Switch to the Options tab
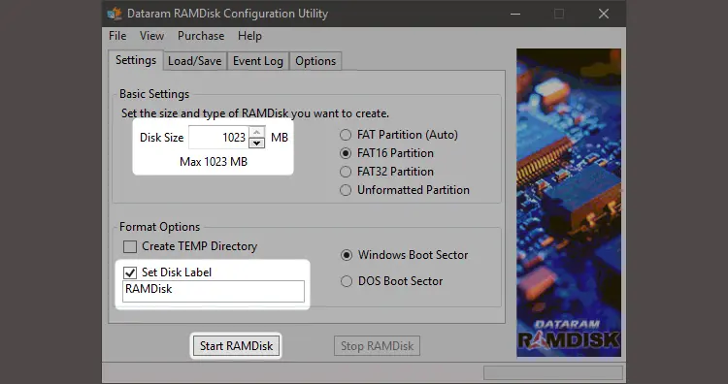 pos(315,61)
